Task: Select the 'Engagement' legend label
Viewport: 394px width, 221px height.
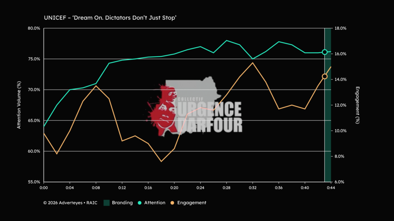Action: tap(192, 203)
